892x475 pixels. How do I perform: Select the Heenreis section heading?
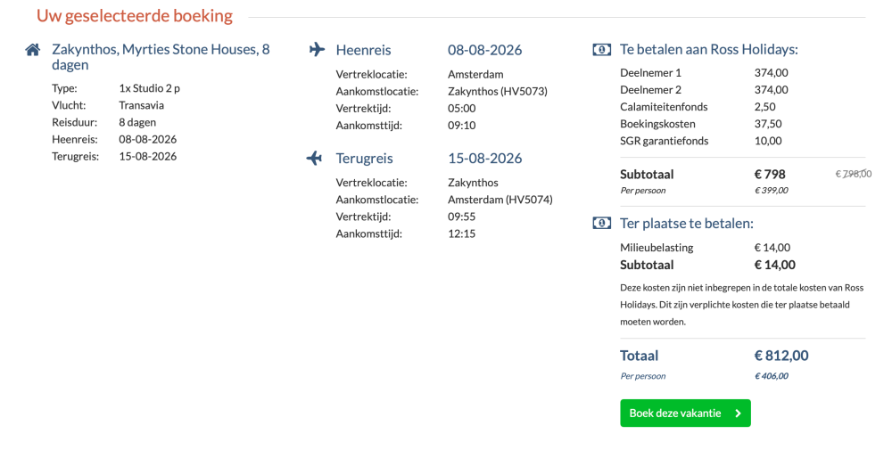(x=363, y=50)
